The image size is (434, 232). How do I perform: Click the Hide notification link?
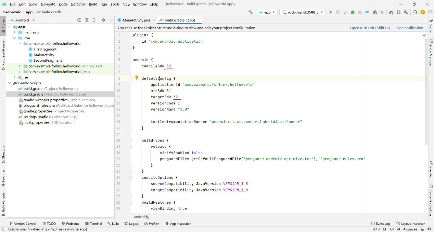[x=409, y=28]
